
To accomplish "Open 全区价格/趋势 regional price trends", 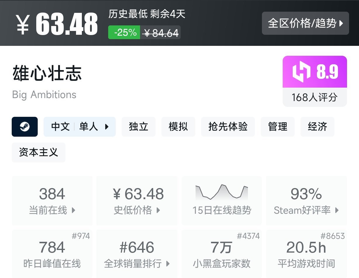I will (305, 23).
